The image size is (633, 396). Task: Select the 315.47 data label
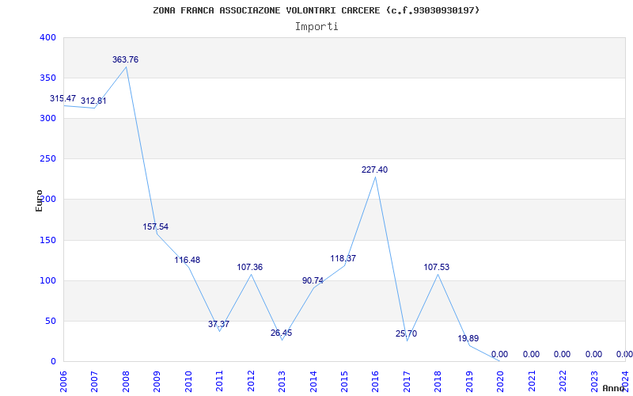63,98
